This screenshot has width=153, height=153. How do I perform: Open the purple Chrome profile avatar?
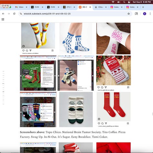click(145, 14)
